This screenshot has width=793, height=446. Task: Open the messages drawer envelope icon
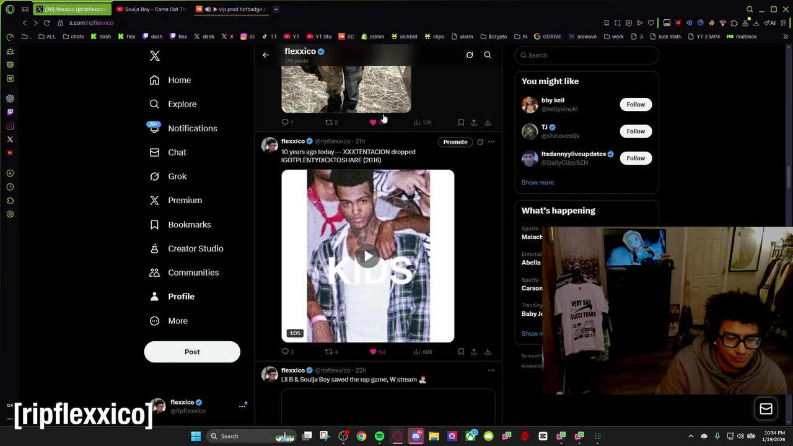766,409
